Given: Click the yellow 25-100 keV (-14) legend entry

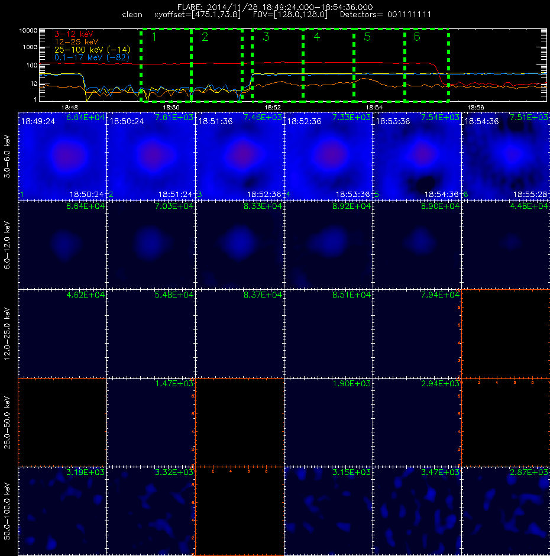Looking at the screenshot, I should tap(92, 50).
